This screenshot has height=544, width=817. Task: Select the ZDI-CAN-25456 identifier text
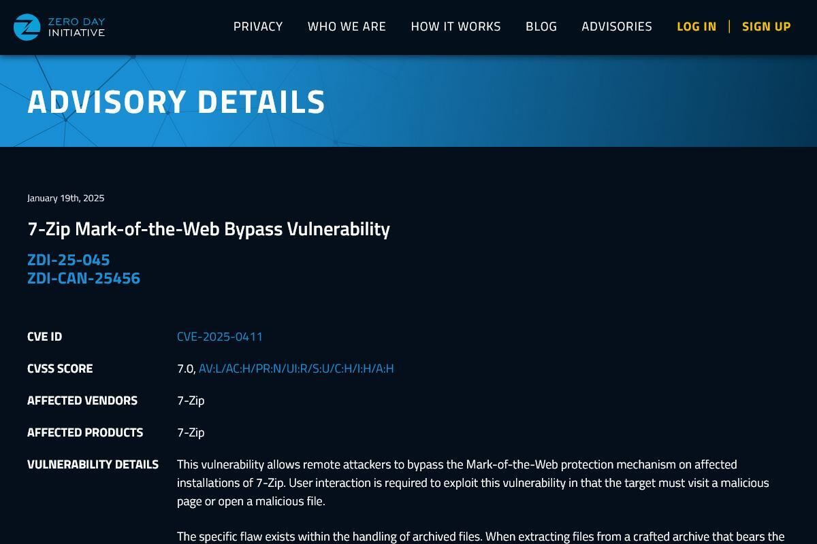(x=84, y=278)
